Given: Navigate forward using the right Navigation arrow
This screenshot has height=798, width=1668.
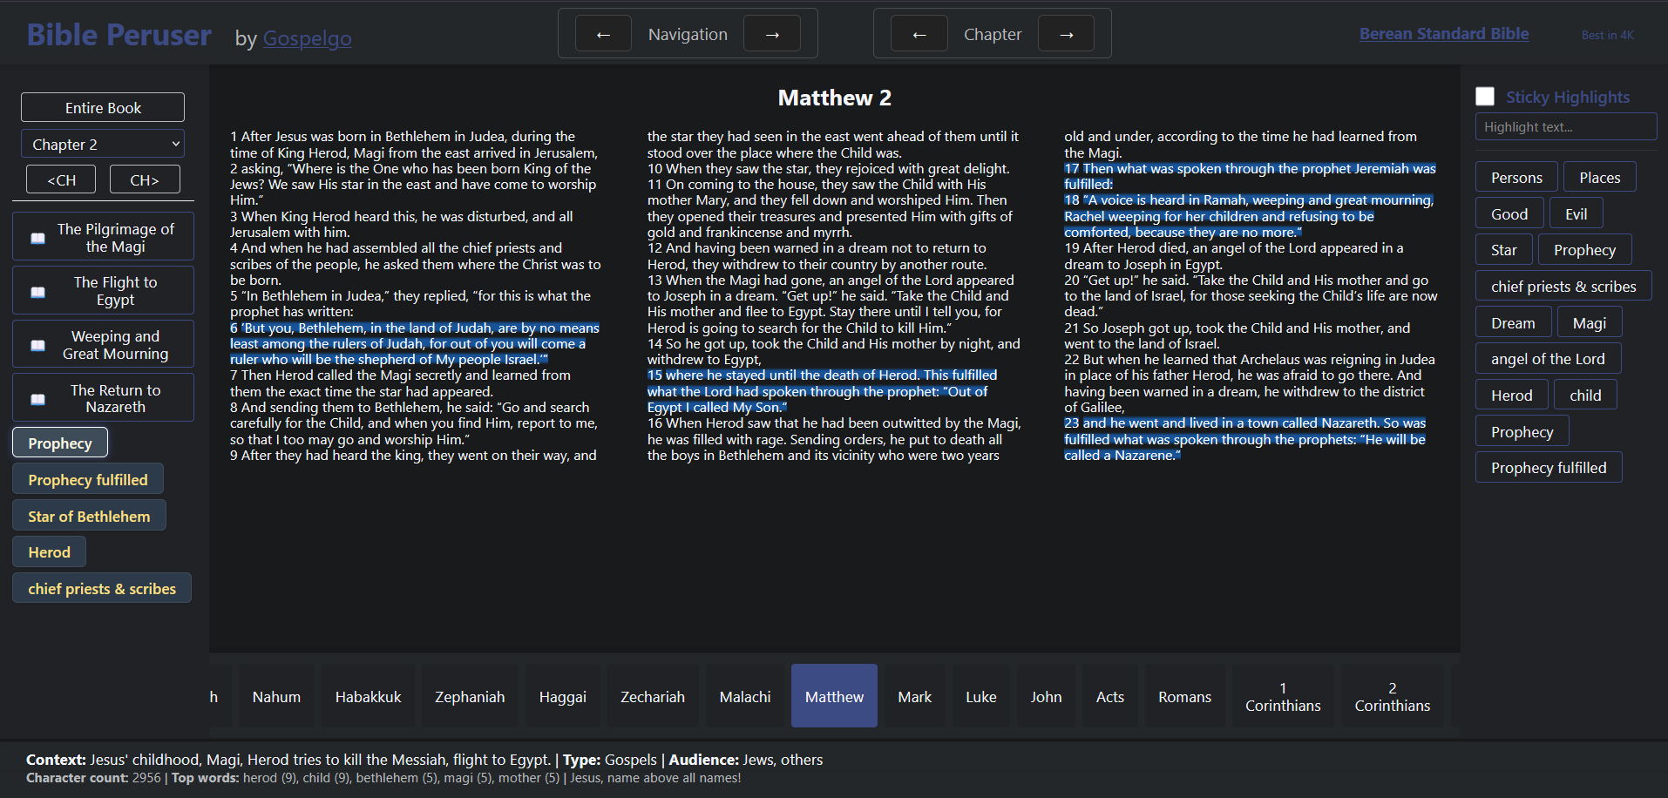Looking at the screenshot, I should (x=772, y=33).
